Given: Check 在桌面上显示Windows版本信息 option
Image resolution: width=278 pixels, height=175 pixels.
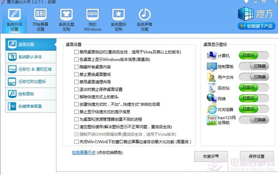Looking at the screenshot, I should [x=76, y=59].
